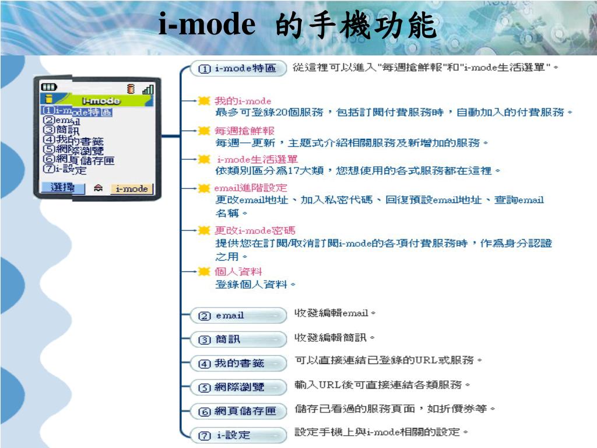Open the i-mode生活選單 heading link

pyautogui.click(x=257, y=159)
